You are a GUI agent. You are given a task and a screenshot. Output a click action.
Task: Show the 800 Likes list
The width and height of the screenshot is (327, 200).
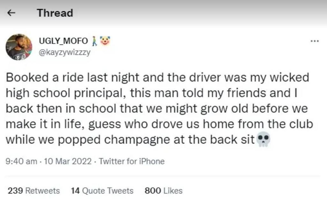click(x=163, y=191)
